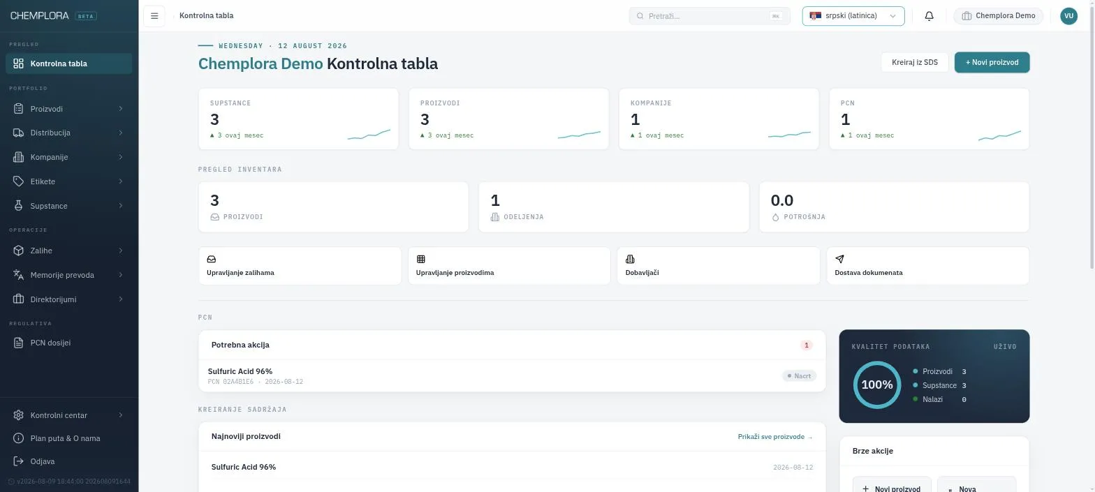This screenshot has height=492, width=1095.
Task: Click the Pretraži search field
Action: (x=710, y=16)
